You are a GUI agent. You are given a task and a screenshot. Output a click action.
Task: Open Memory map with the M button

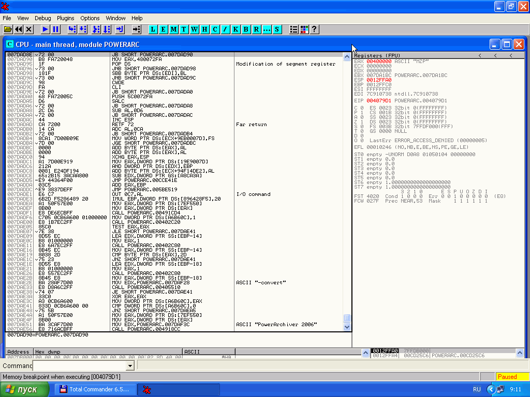174,29
